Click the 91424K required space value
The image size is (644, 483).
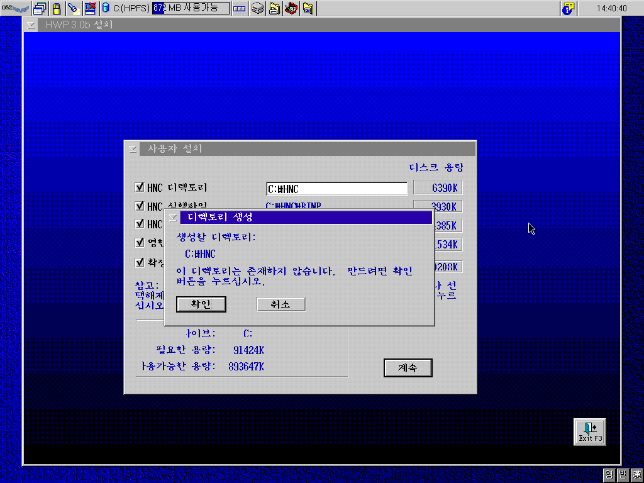coord(248,350)
